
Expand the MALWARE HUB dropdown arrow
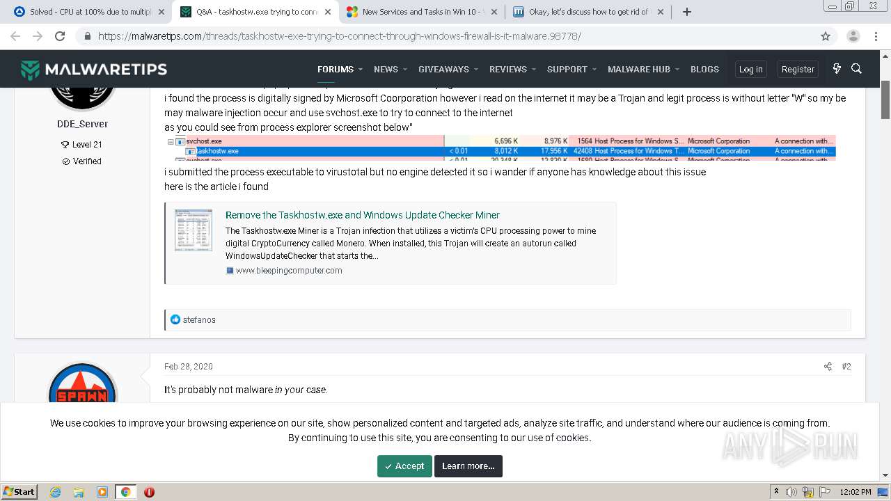677,70
